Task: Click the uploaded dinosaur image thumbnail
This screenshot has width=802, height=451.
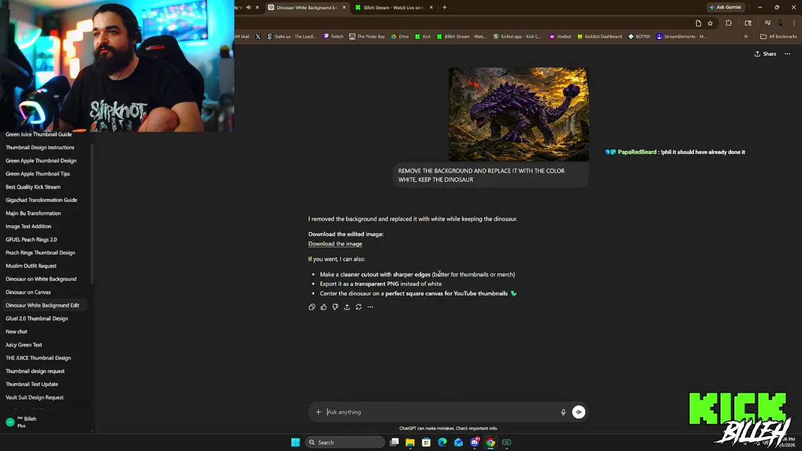Action: coord(519,114)
